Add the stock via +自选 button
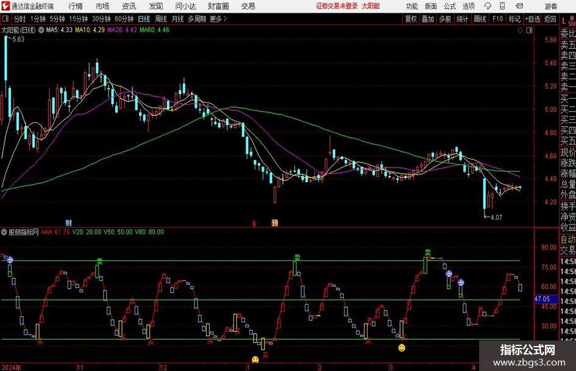This screenshot has width=576, height=371. click(533, 19)
